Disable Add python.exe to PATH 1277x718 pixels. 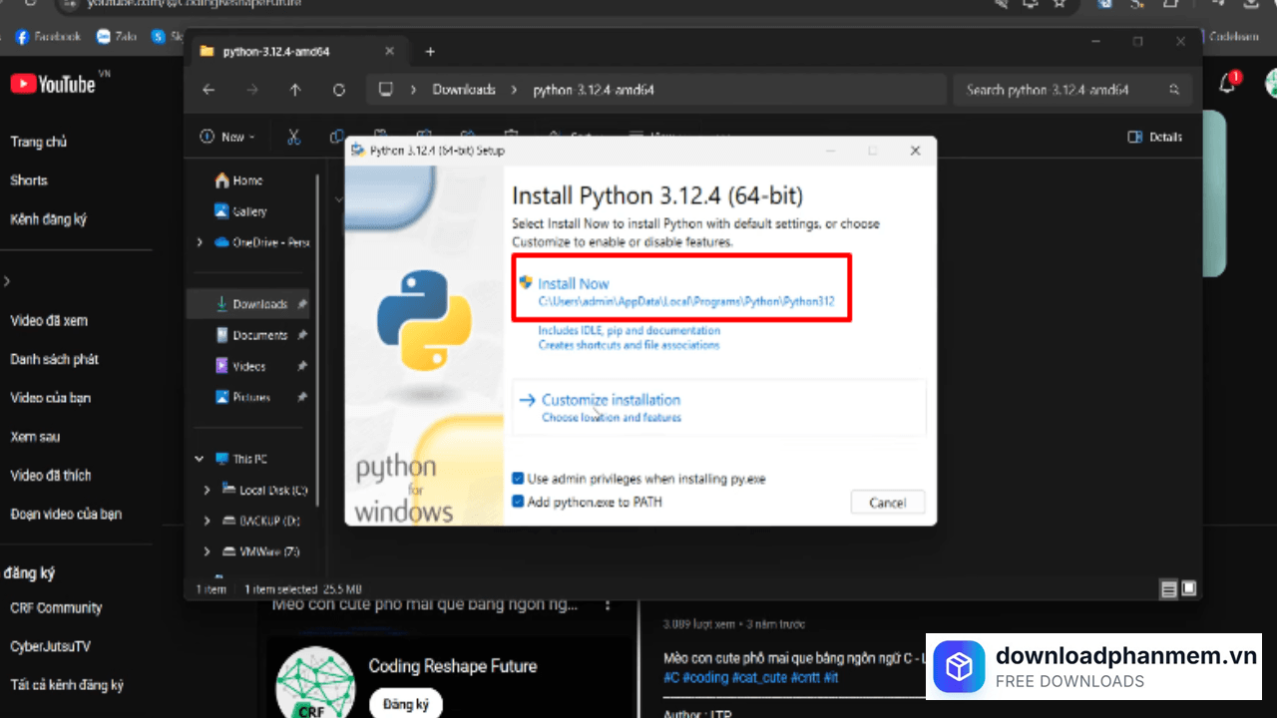click(518, 502)
